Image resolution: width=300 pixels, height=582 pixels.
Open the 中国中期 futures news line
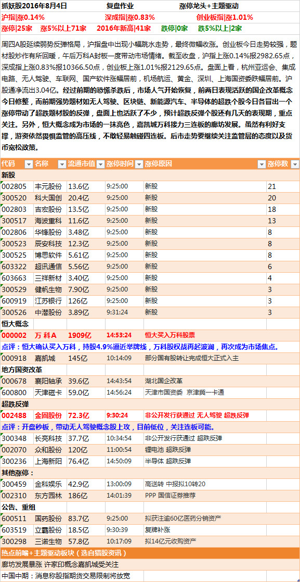150,576
